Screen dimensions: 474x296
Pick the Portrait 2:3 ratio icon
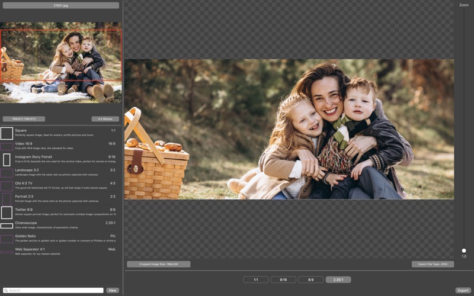coord(7,200)
